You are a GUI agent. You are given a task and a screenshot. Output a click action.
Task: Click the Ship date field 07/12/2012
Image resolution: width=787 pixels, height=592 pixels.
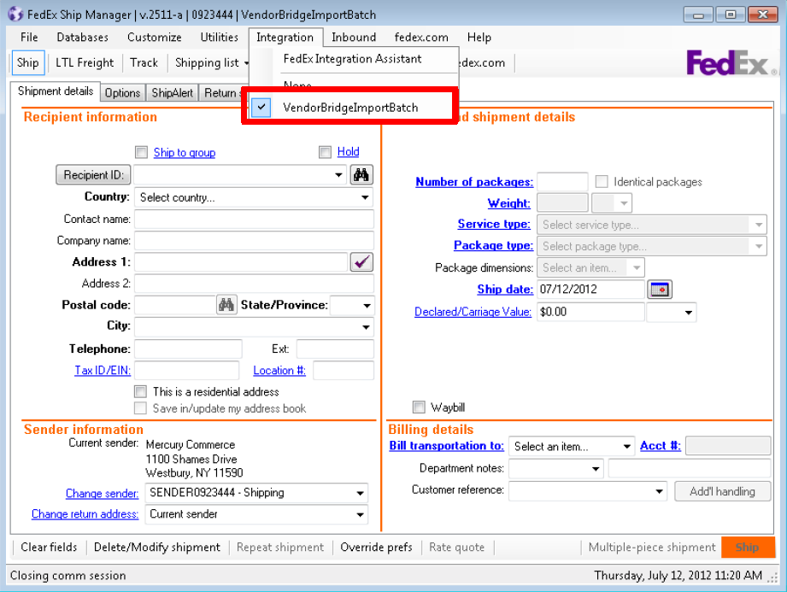coord(590,290)
